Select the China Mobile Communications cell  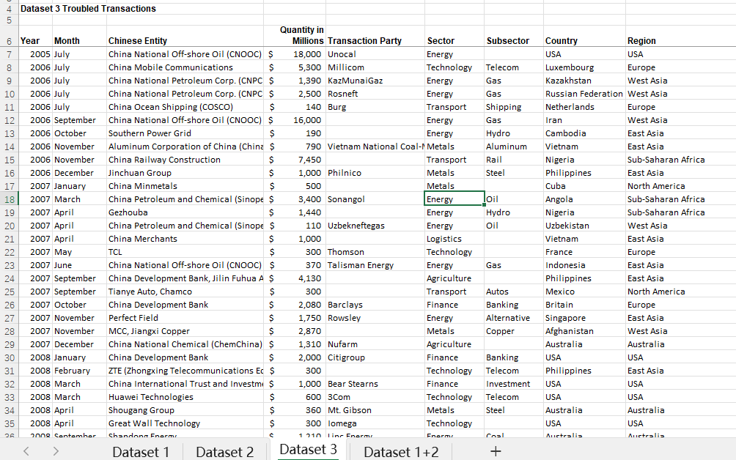(x=185, y=67)
